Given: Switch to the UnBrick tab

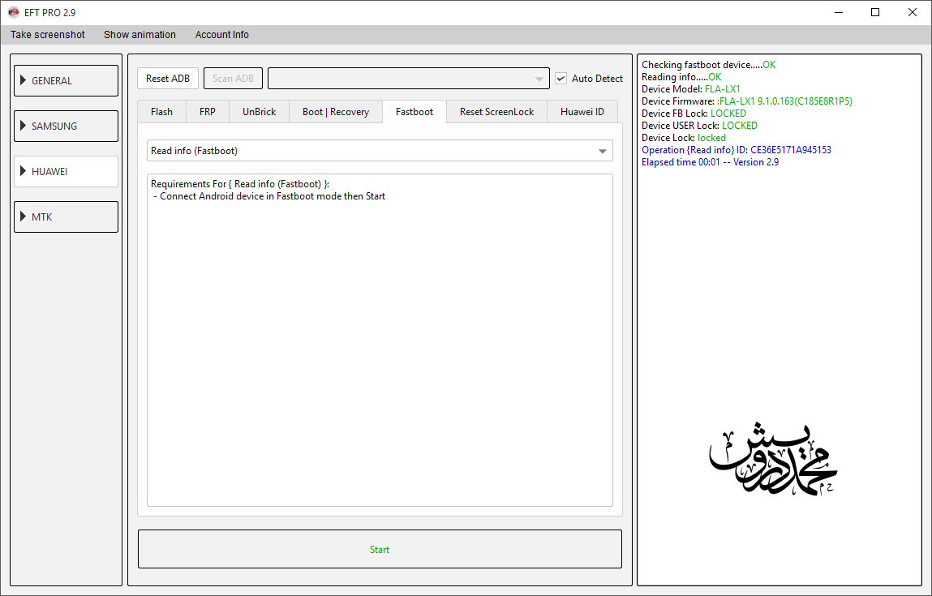Looking at the screenshot, I should (x=259, y=112).
